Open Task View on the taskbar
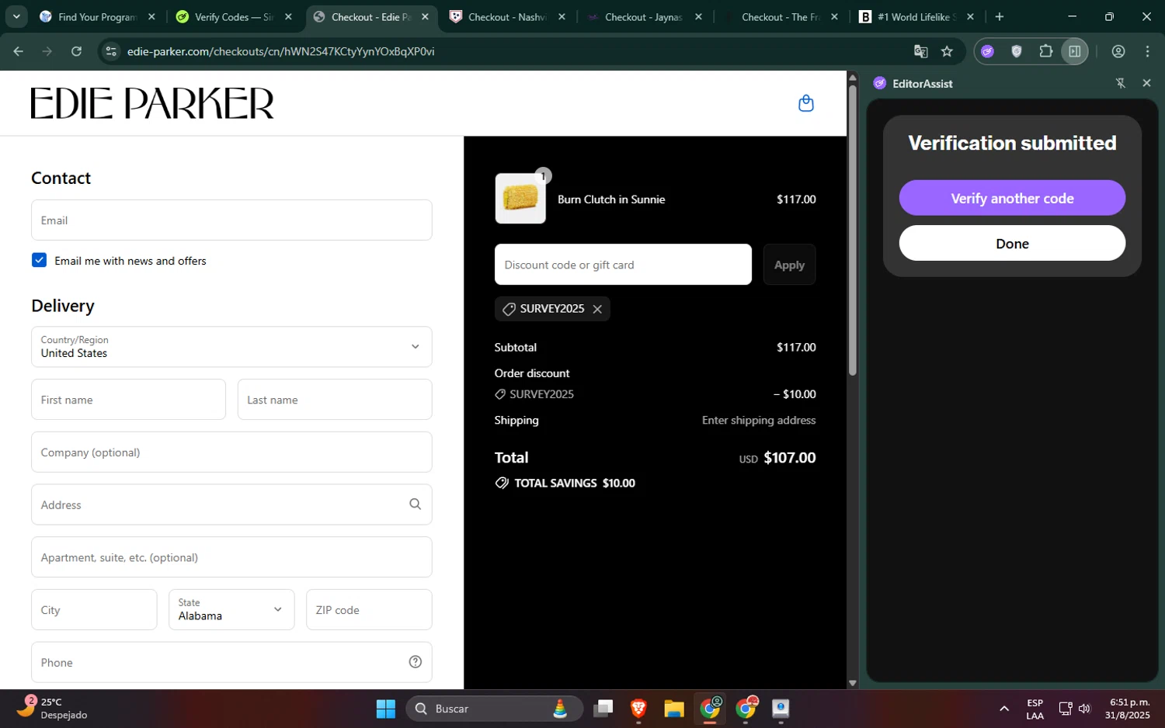The height and width of the screenshot is (728, 1165). point(603,709)
